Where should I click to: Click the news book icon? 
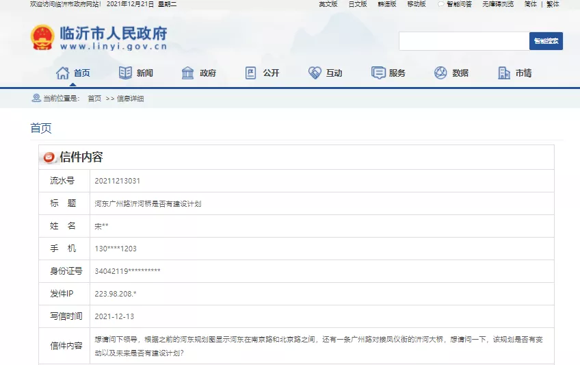(x=125, y=73)
